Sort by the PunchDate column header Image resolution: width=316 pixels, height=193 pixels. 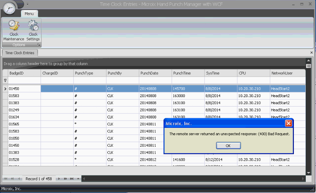pos(155,73)
